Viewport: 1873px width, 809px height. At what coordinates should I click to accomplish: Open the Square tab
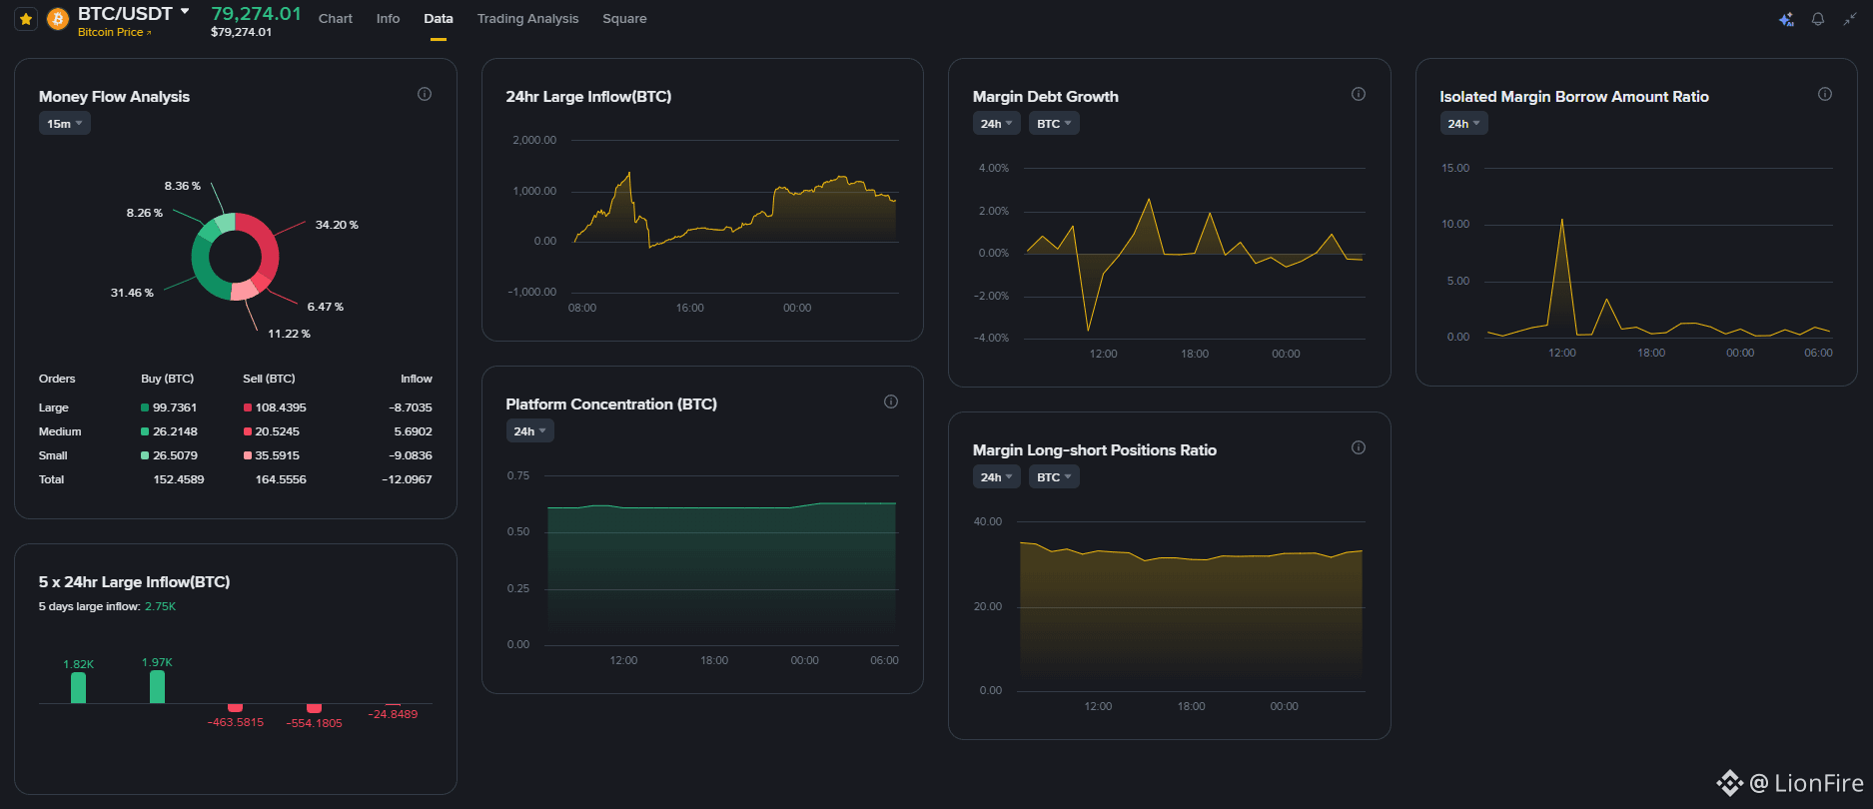click(624, 19)
